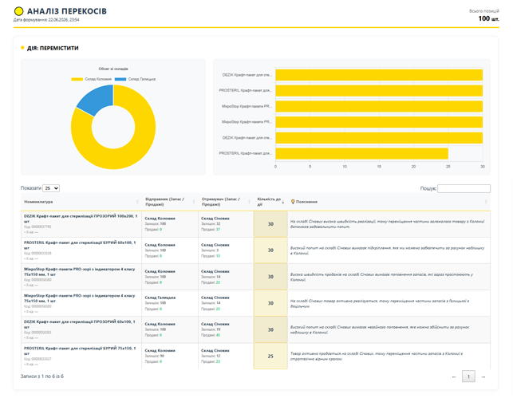Image resolution: width=513 pixels, height=406 pixels.
Task: Click the shortest bar ending at 25
Action: click(361, 153)
